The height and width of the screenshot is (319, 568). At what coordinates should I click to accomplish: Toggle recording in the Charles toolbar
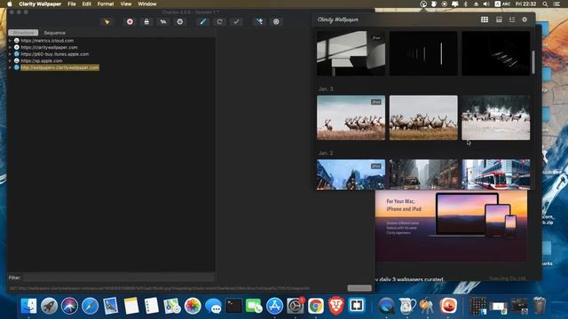pos(130,21)
